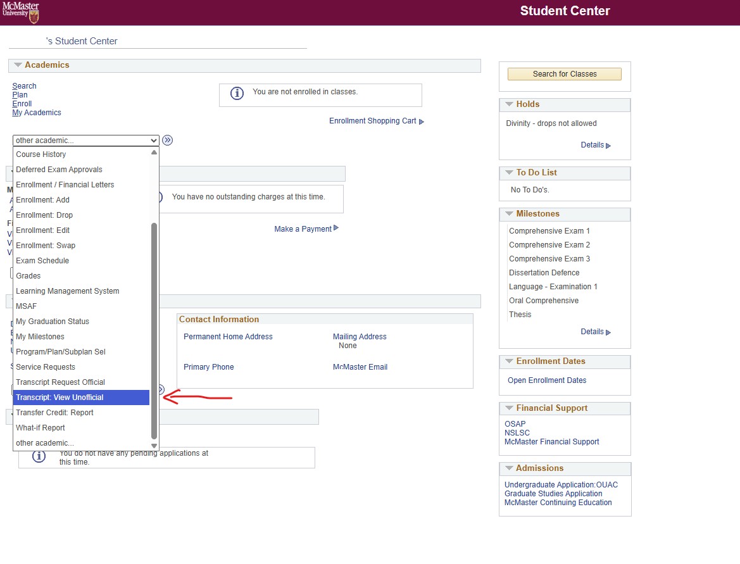The height and width of the screenshot is (564, 740).
Task: Open the Open Enrollment Dates link
Action: tap(547, 380)
